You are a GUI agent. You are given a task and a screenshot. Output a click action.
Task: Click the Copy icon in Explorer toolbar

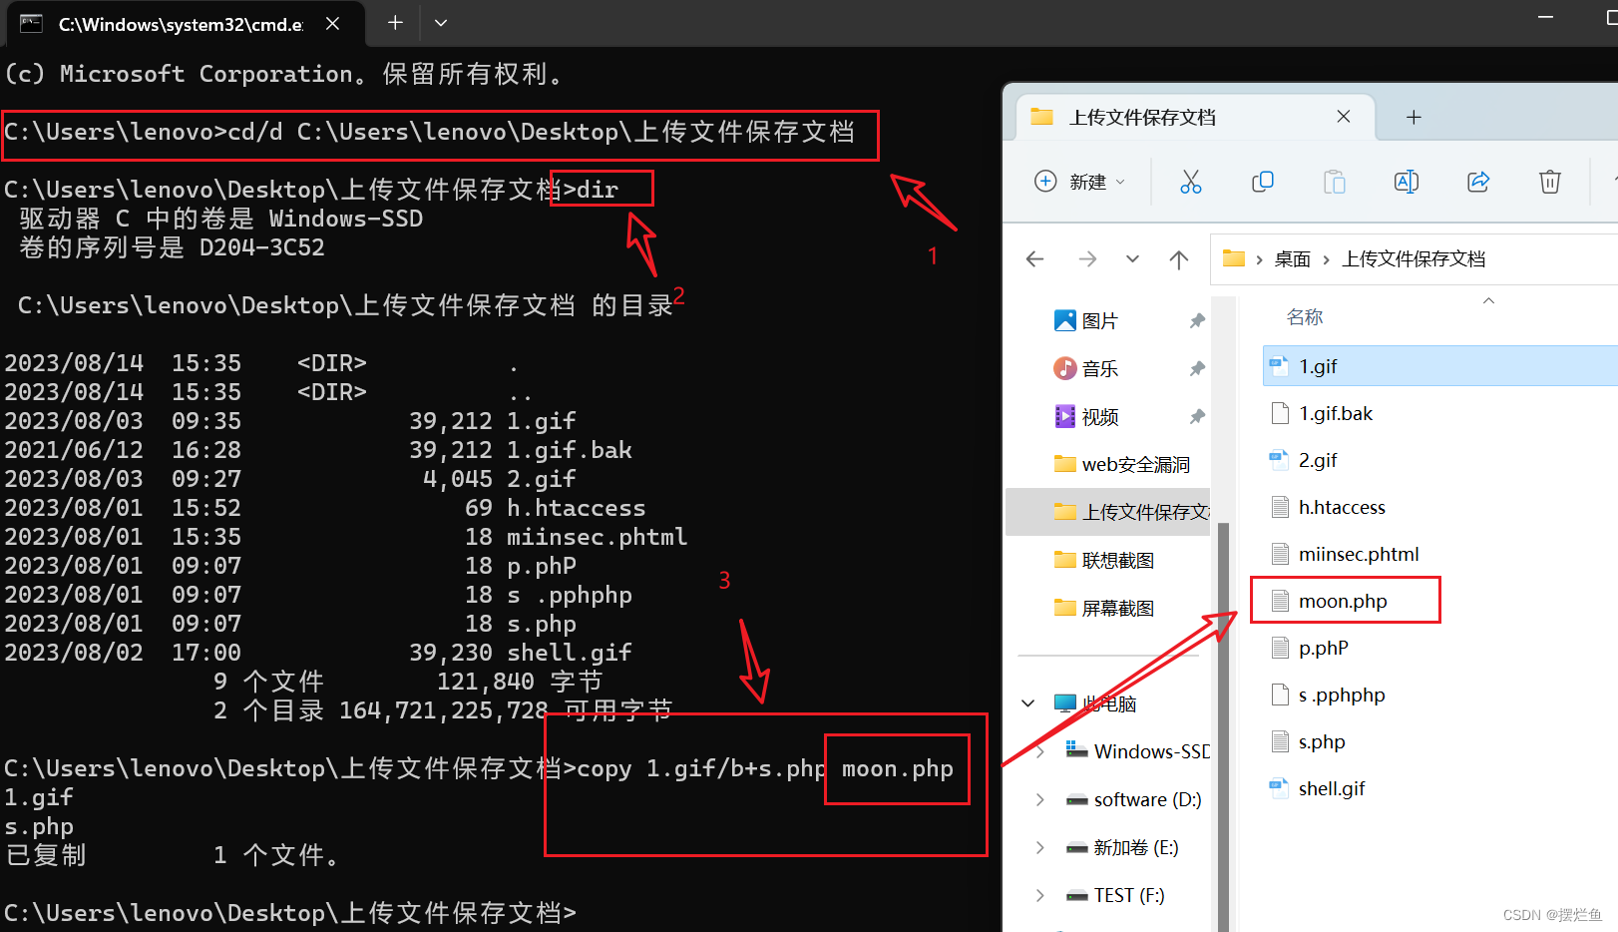click(x=1262, y=182)
